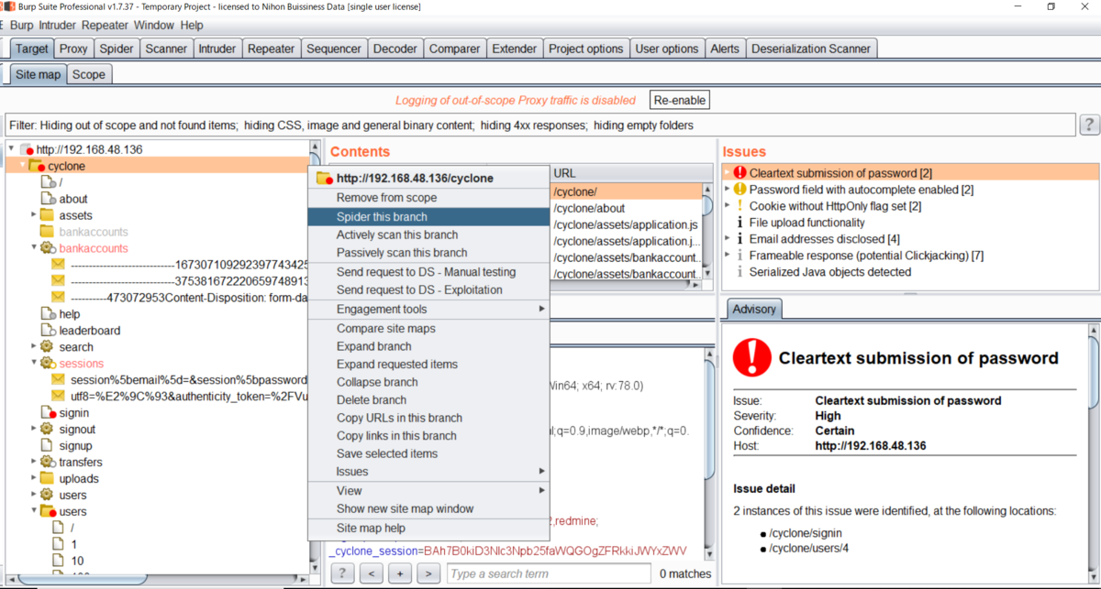This screenshot has height=589, width=1101.
Task: Expand the assets folder node
Action: tap(33, 215)
